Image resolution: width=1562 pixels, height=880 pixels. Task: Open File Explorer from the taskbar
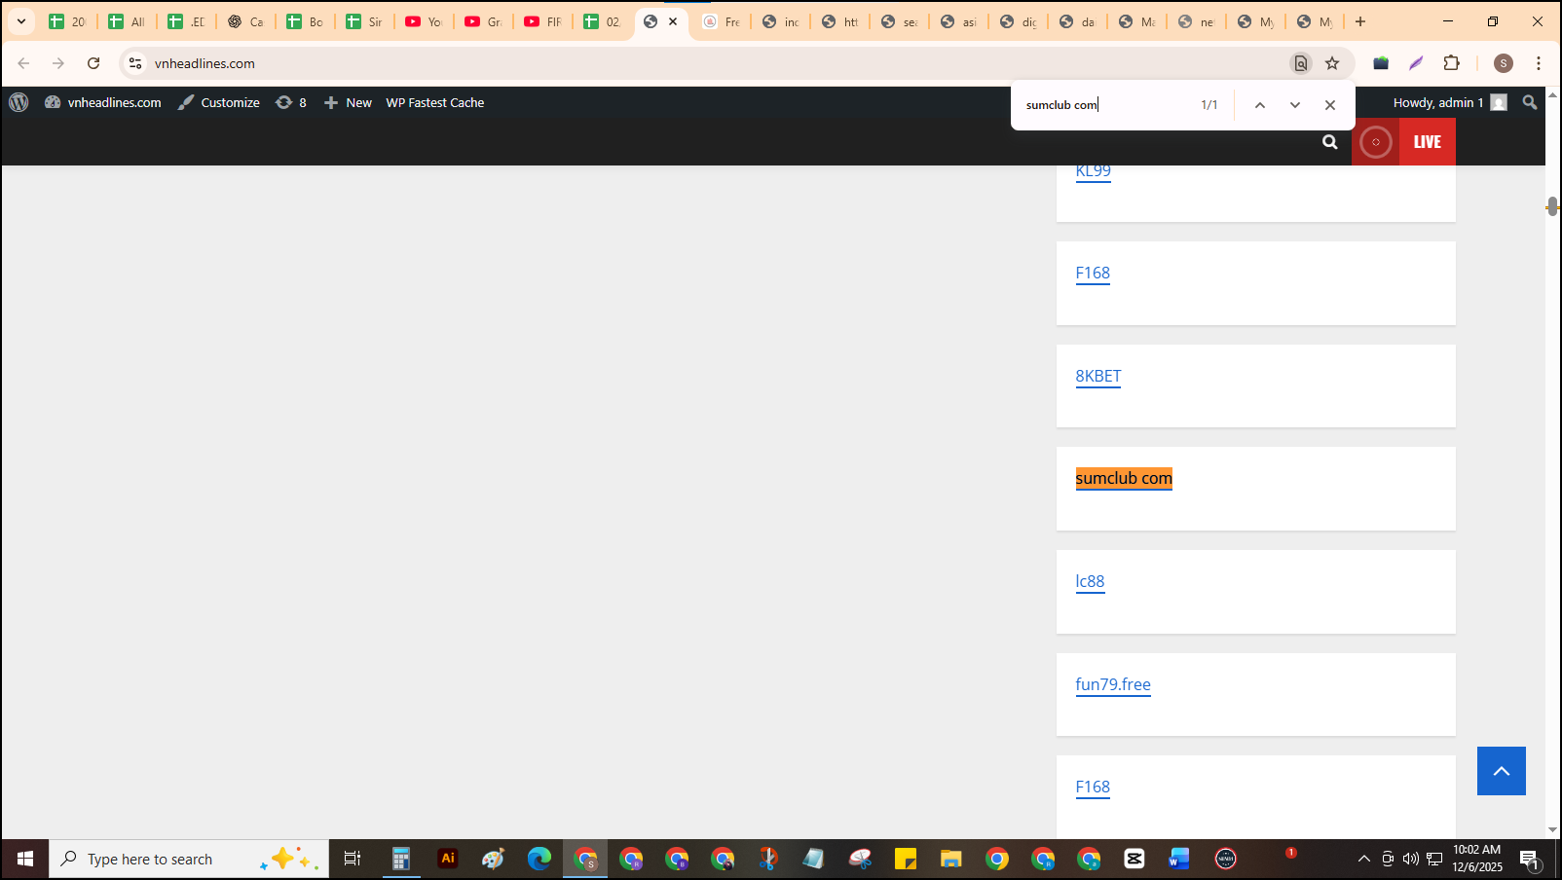tap(951, 859)
